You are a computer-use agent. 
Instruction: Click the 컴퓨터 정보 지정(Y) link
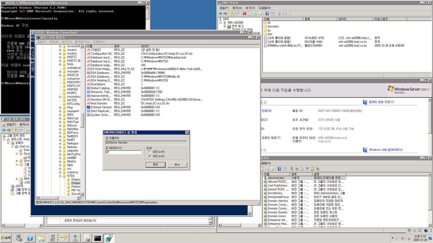click(x=381, y=102)
